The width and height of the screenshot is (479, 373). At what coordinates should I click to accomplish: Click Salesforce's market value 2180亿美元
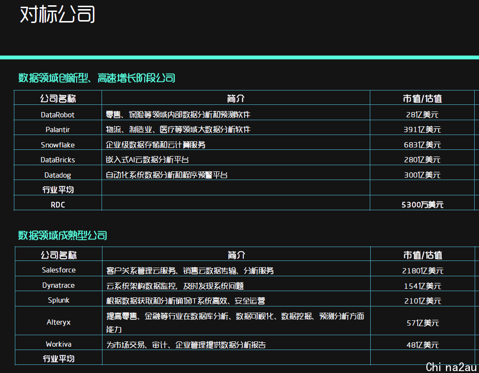tap(423, 271)
